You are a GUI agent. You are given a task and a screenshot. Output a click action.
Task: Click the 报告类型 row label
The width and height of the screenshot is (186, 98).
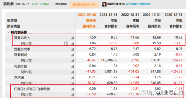click(x=14, y=26)
